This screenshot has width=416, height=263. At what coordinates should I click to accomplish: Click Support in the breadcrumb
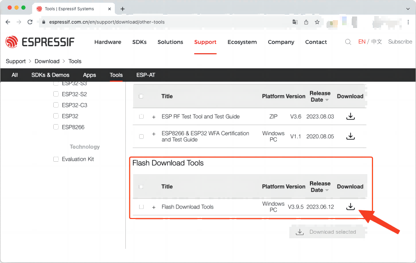tap(16, 61)
